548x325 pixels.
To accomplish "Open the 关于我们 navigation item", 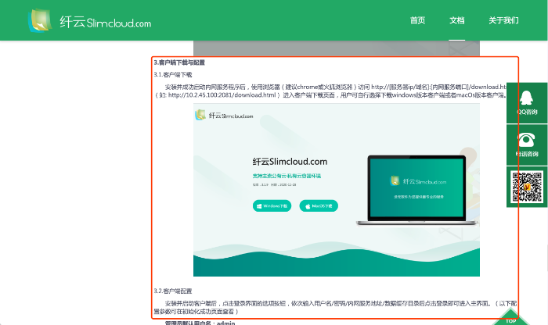I will click(503, 20).
